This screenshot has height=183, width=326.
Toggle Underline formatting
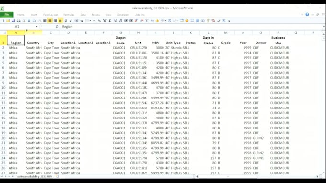[x=66, y=21]
